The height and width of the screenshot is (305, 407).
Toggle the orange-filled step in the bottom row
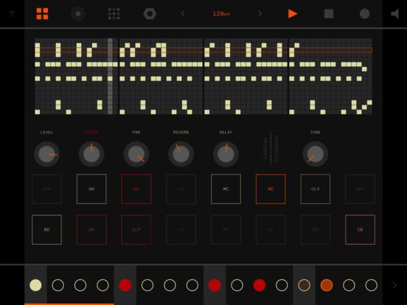327,285
